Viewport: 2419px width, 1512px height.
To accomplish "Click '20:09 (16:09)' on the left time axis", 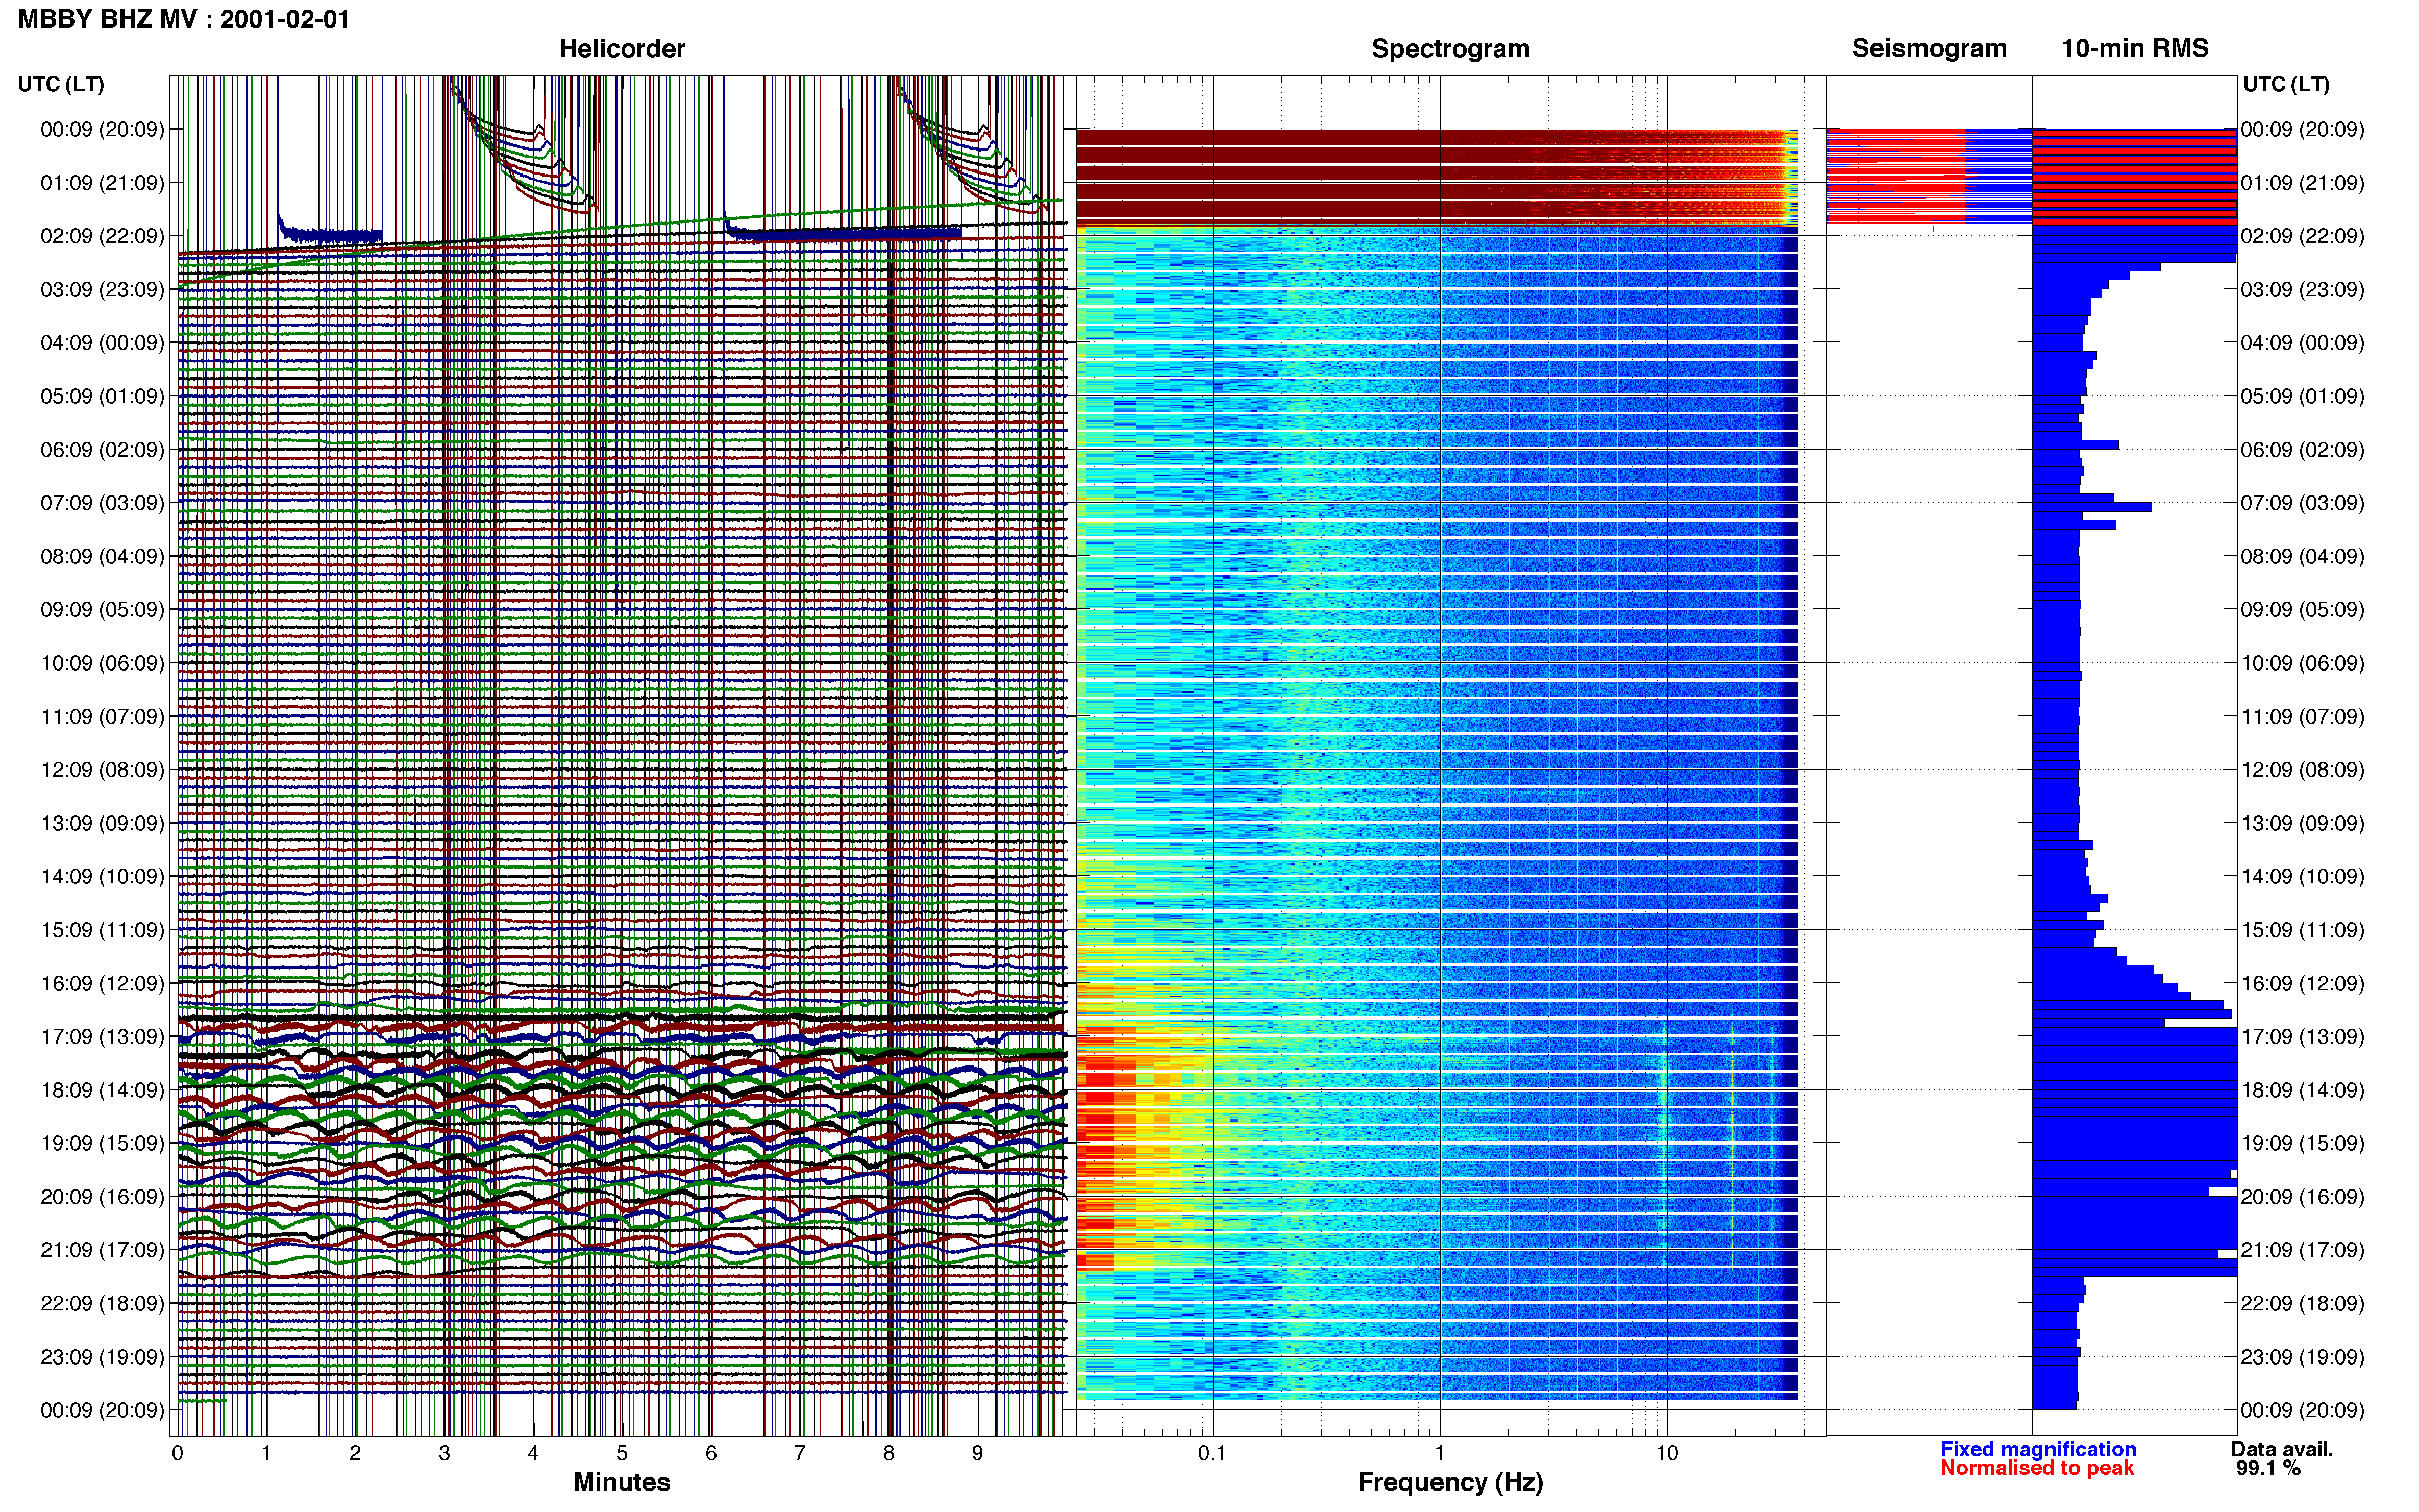I will 102,1197.
